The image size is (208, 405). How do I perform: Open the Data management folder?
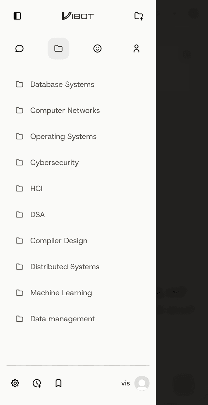[62, 319]
